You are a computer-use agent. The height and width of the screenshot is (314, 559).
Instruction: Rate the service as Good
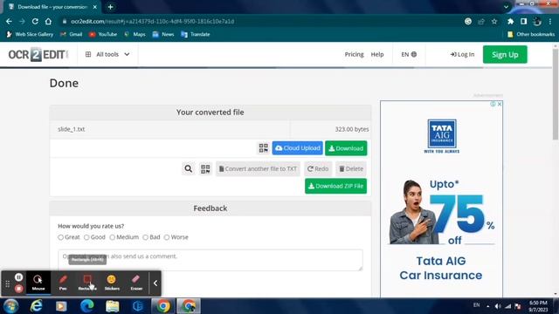click(x=86, y=237)
